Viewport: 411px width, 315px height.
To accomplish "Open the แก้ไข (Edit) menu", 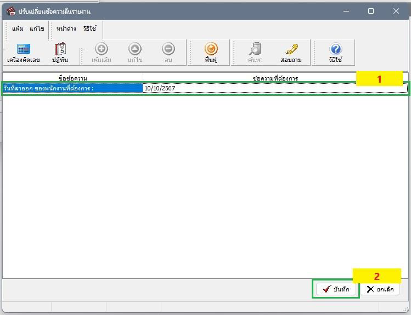I will [x=37, y=28].
